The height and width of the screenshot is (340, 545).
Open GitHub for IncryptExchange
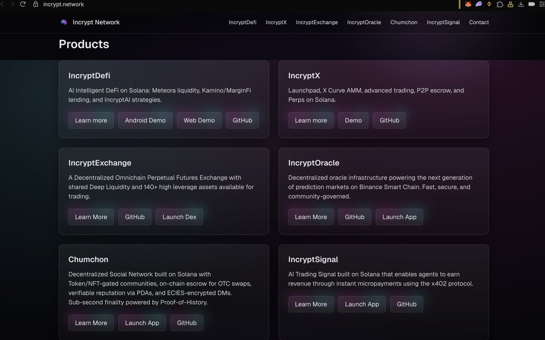tap(135, 217)
